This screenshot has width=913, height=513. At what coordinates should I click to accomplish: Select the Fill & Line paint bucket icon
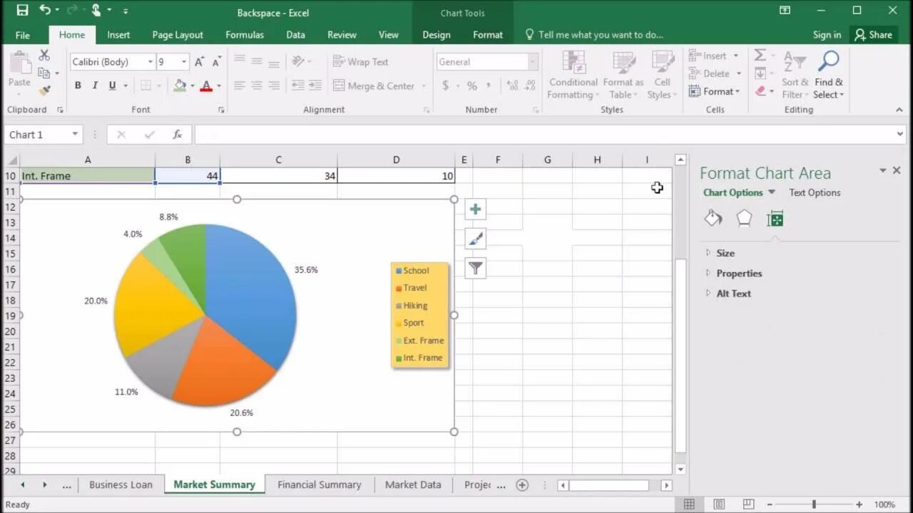[x=713, y=219]
